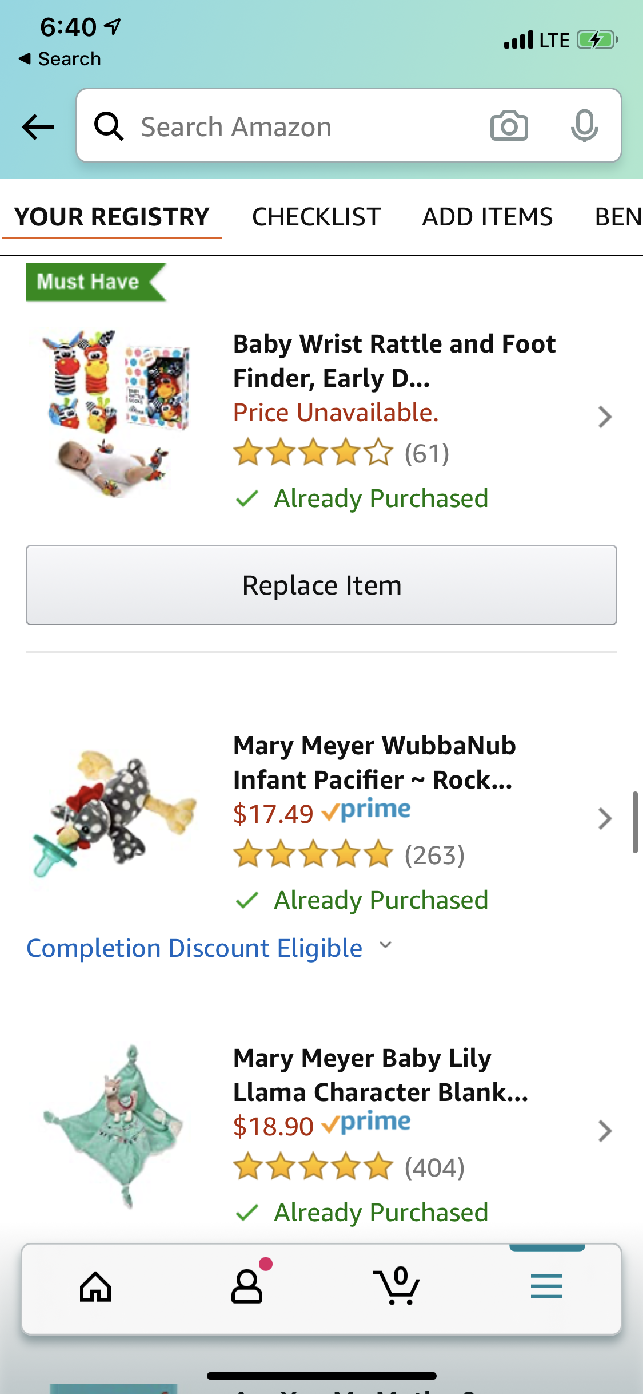
Task: Expand Completion Discount Eligible details
Action: (x=209, y=948)
